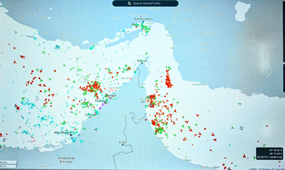
Task: Click the Khasab city marker dot
Action: pos(142,63)
